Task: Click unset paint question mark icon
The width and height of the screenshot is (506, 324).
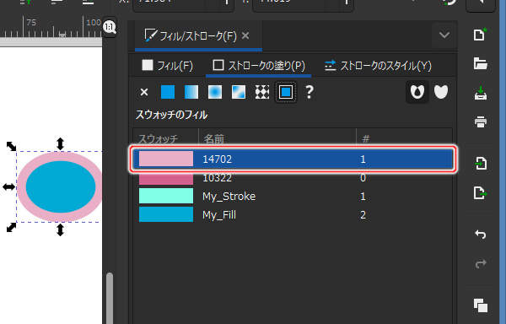Action: coord(310,92)
